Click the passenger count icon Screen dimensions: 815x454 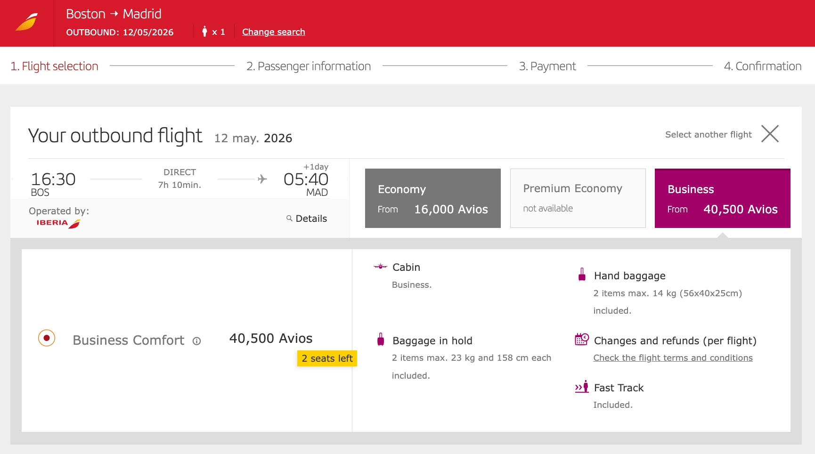coord(204,32)
